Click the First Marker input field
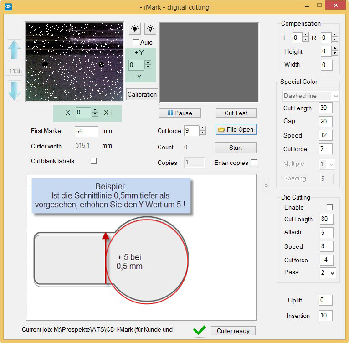 [x=87, y=131]
